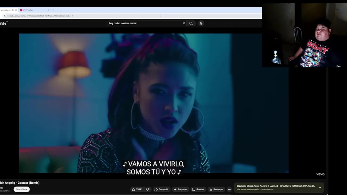
Task: Like the video showing 138 K
Action: coord(137,189)
